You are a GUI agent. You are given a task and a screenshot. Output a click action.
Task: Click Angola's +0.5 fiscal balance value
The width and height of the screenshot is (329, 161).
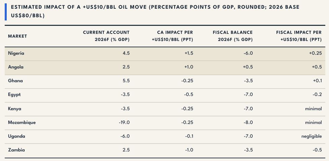tap(248, 67)
